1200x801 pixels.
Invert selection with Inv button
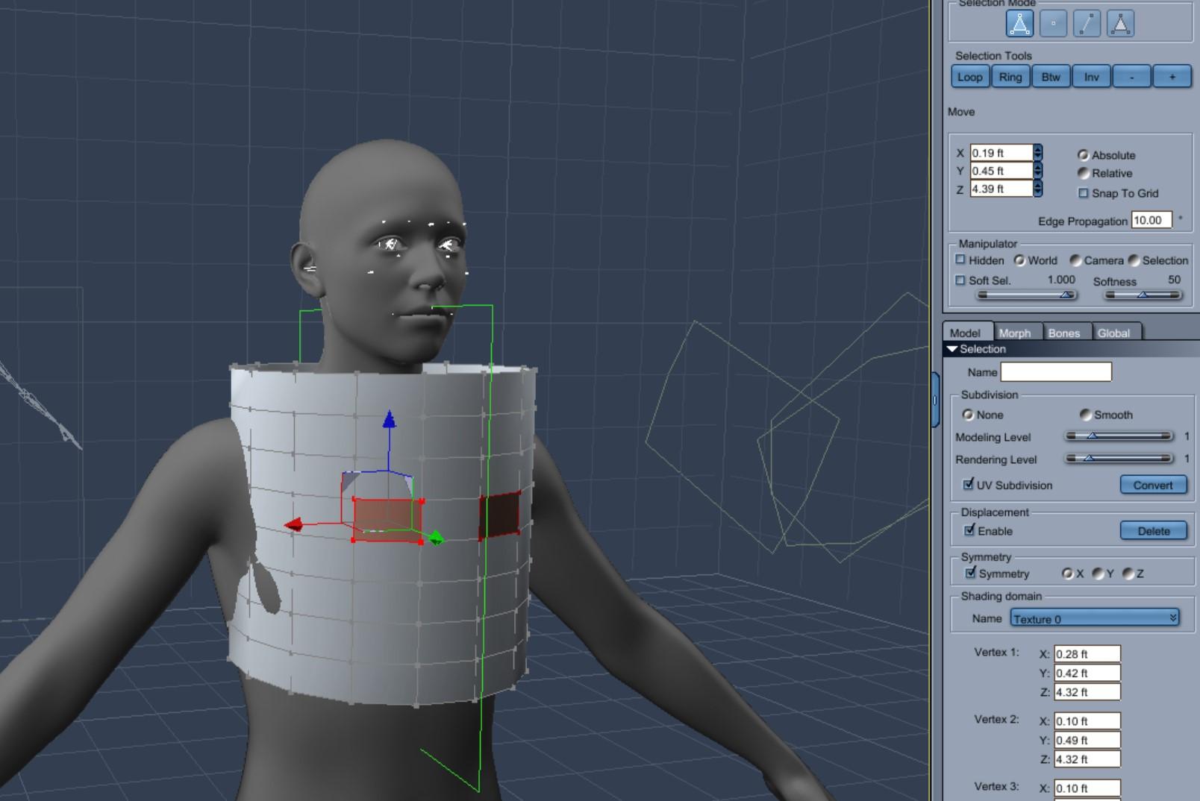pyautogui.click(x=1091, y=77)
